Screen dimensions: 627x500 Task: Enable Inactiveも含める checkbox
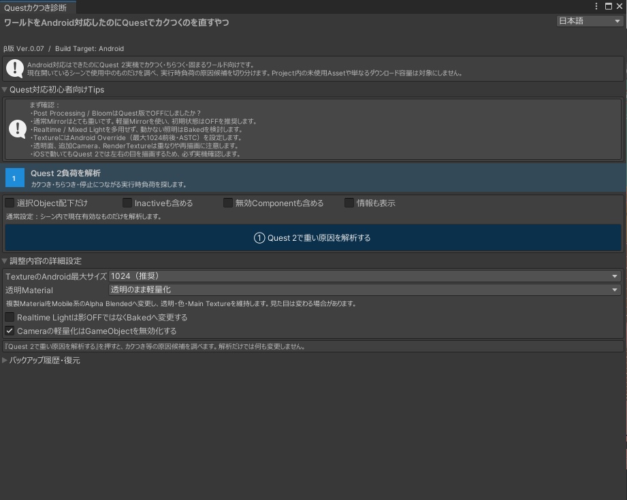click(x=127, y=203)
